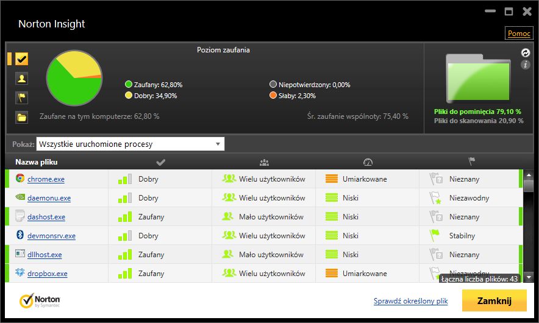Select Stabilny in devmonsrv.exe row
The image size is (539, 323).
click(462, 236)
